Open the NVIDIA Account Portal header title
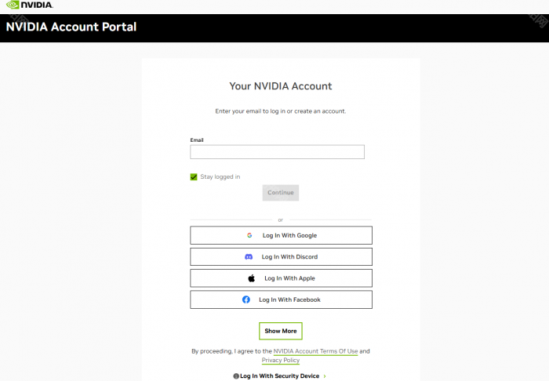Image resolution: width=549 pixels, height=381 pixels. tap(71, 27)
